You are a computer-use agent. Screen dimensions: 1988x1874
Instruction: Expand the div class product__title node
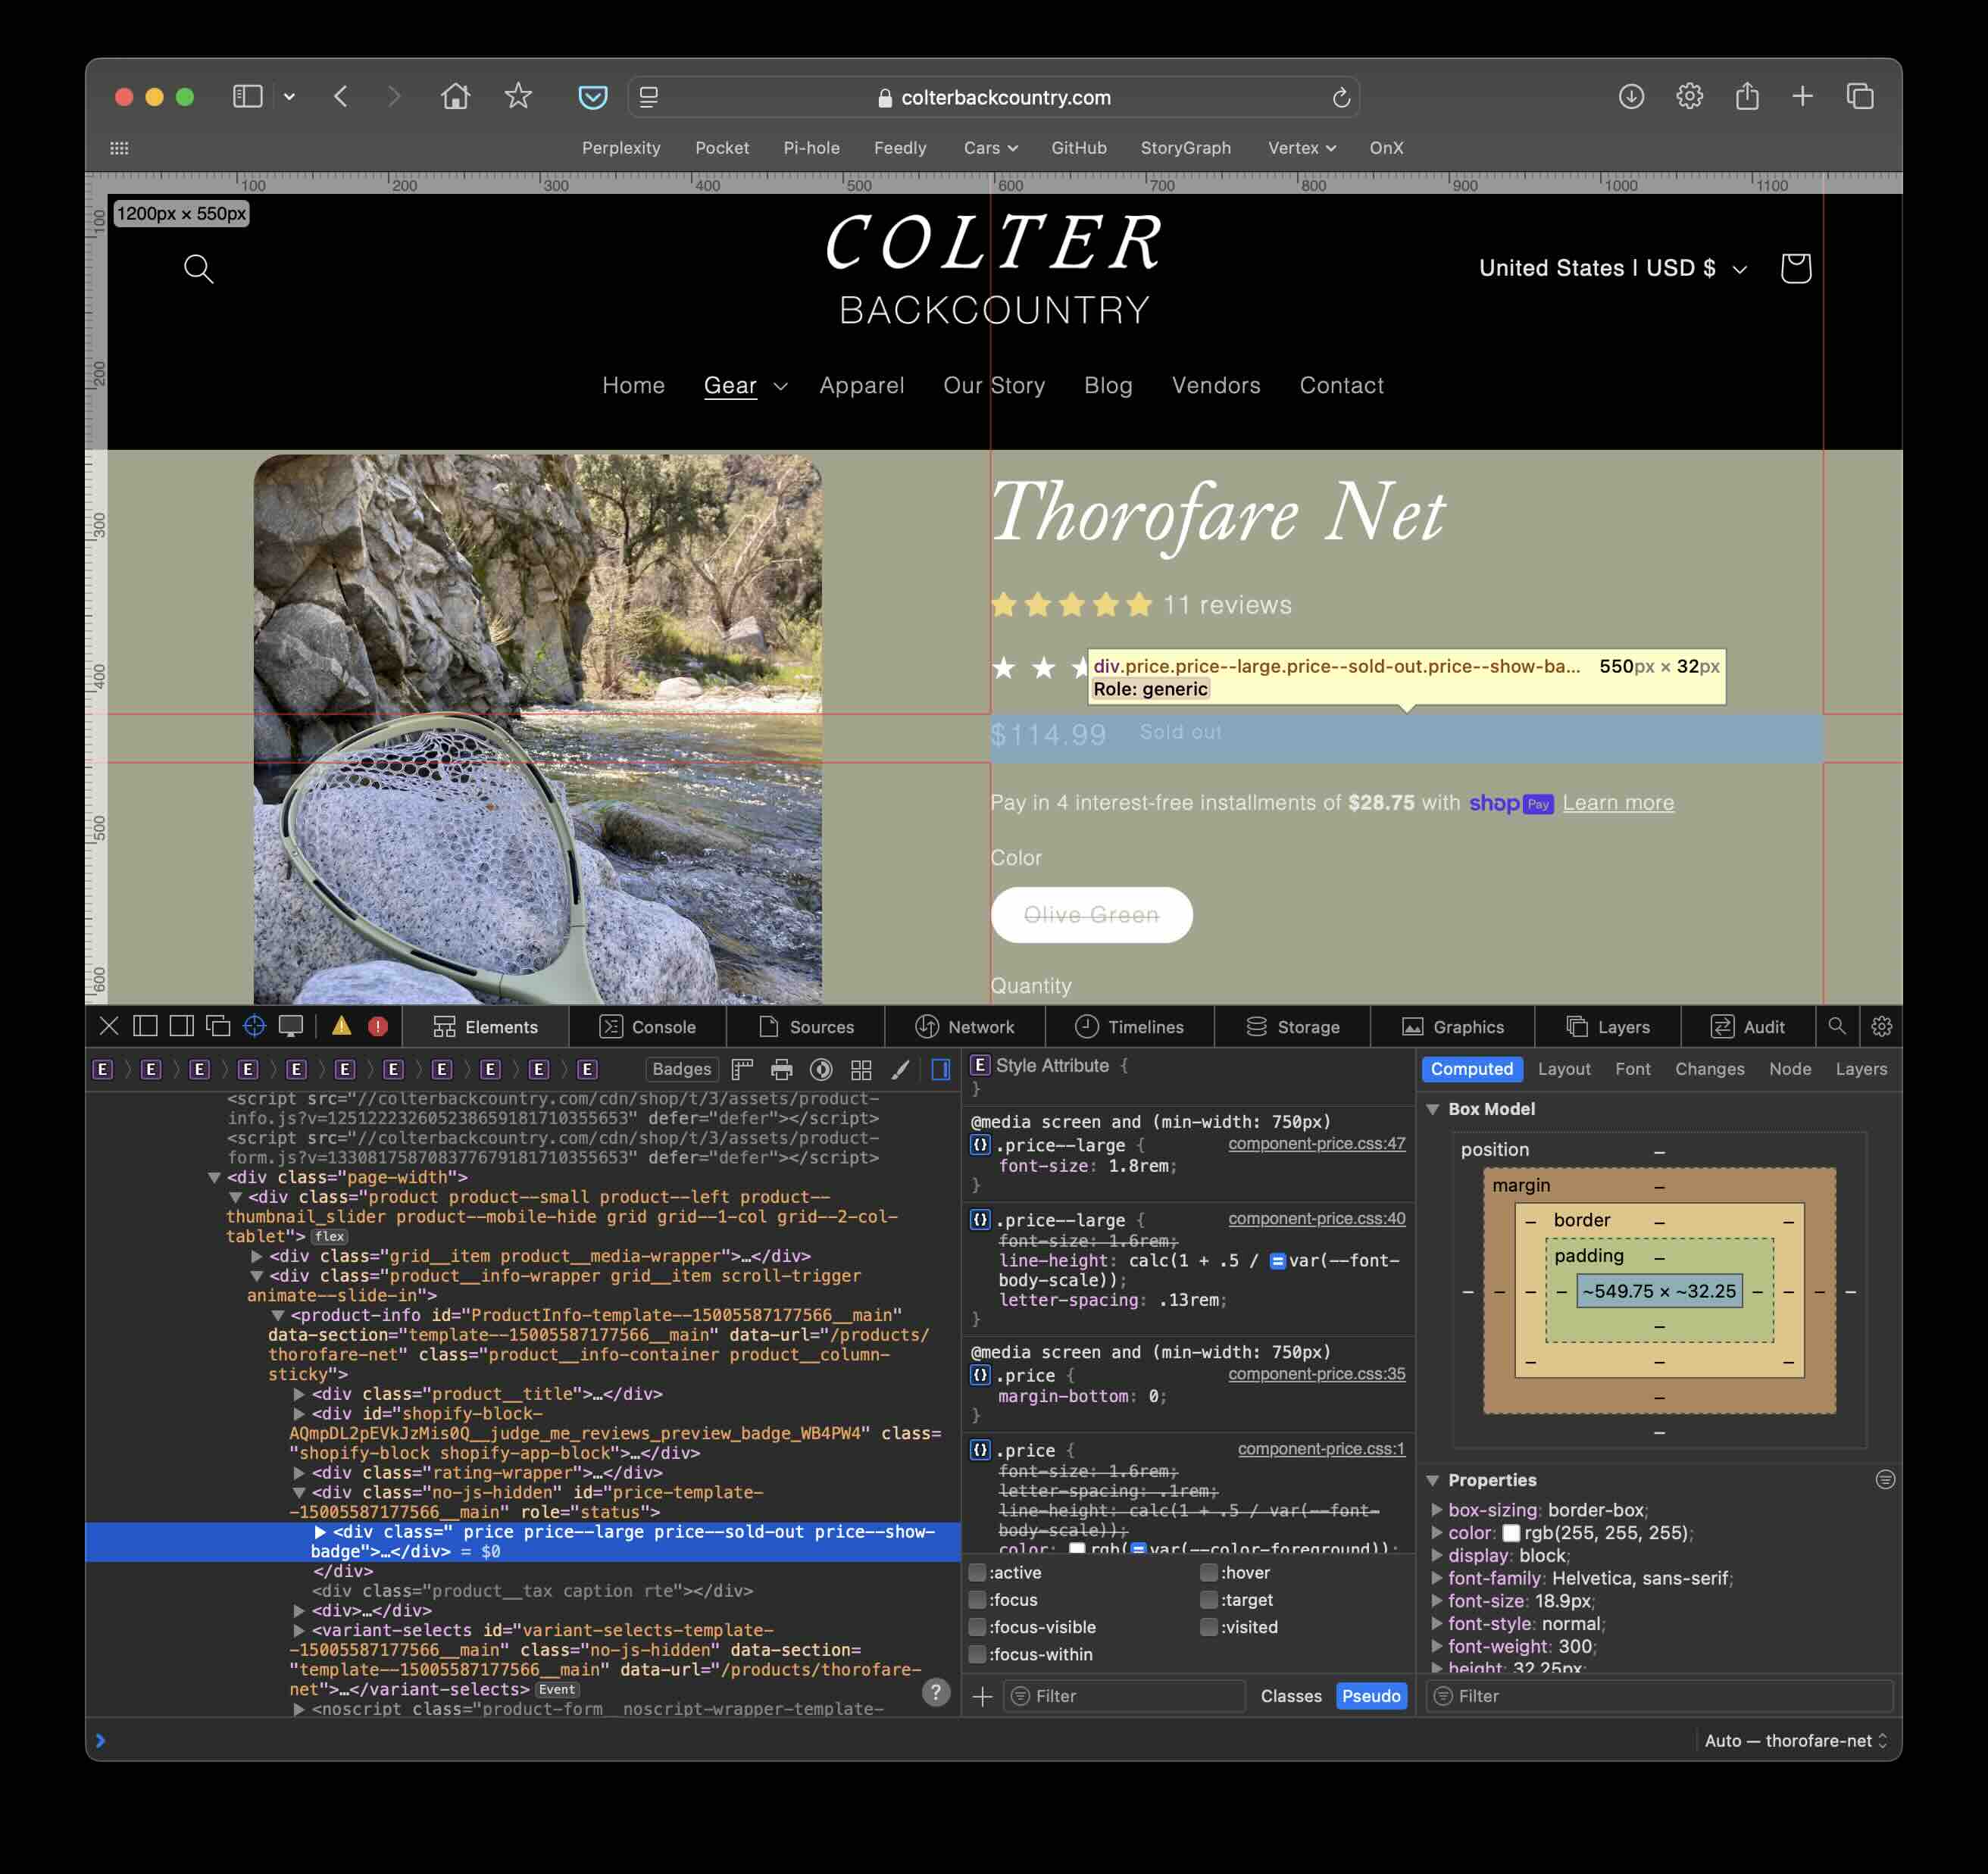pyautogui.click(x=299, y=1394)
